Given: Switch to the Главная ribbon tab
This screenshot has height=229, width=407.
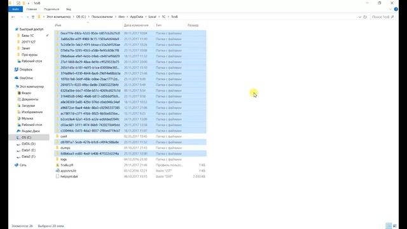Looking at the screenshot, I should point(31,9).
